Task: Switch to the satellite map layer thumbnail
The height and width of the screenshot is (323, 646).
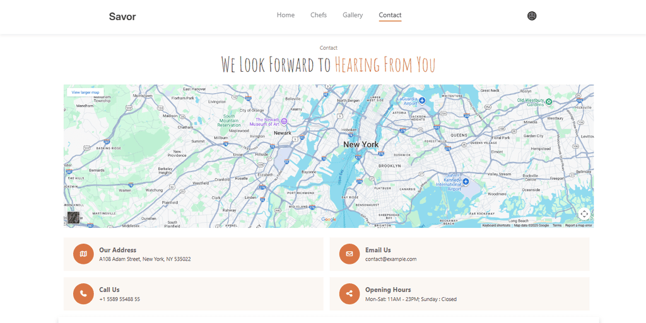Action: [x=74, y=217]
